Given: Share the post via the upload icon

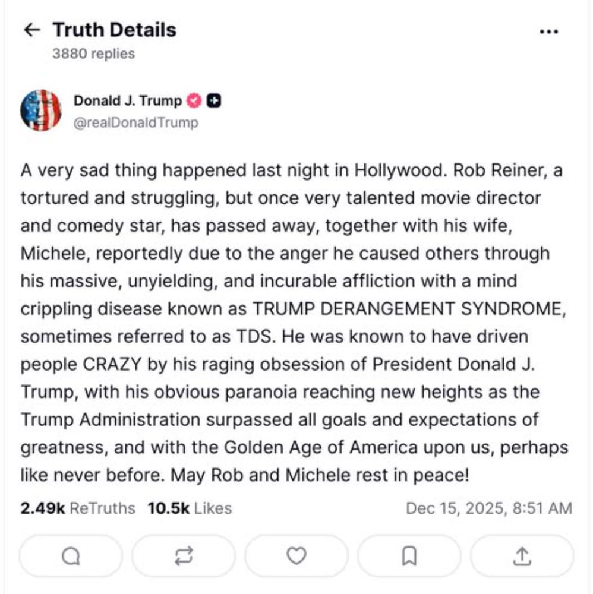Looking at the screenshot, I should point(521,556).
